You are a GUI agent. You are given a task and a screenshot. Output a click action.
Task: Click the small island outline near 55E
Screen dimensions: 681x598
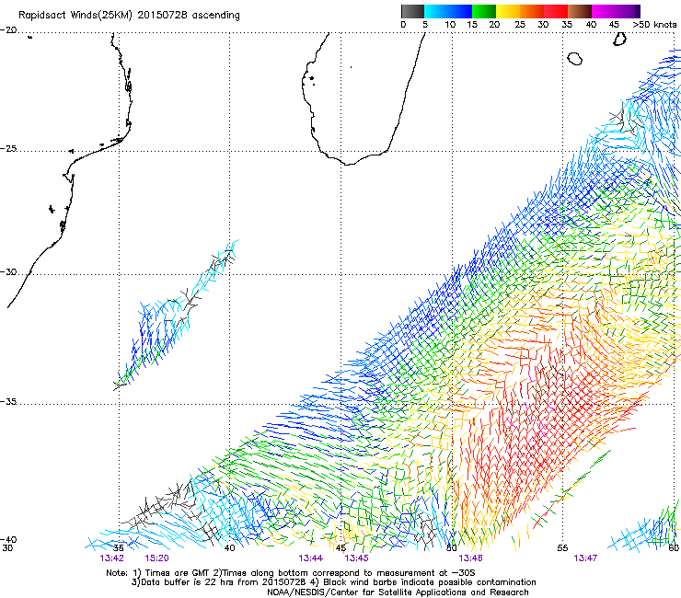tap(574, 58)
